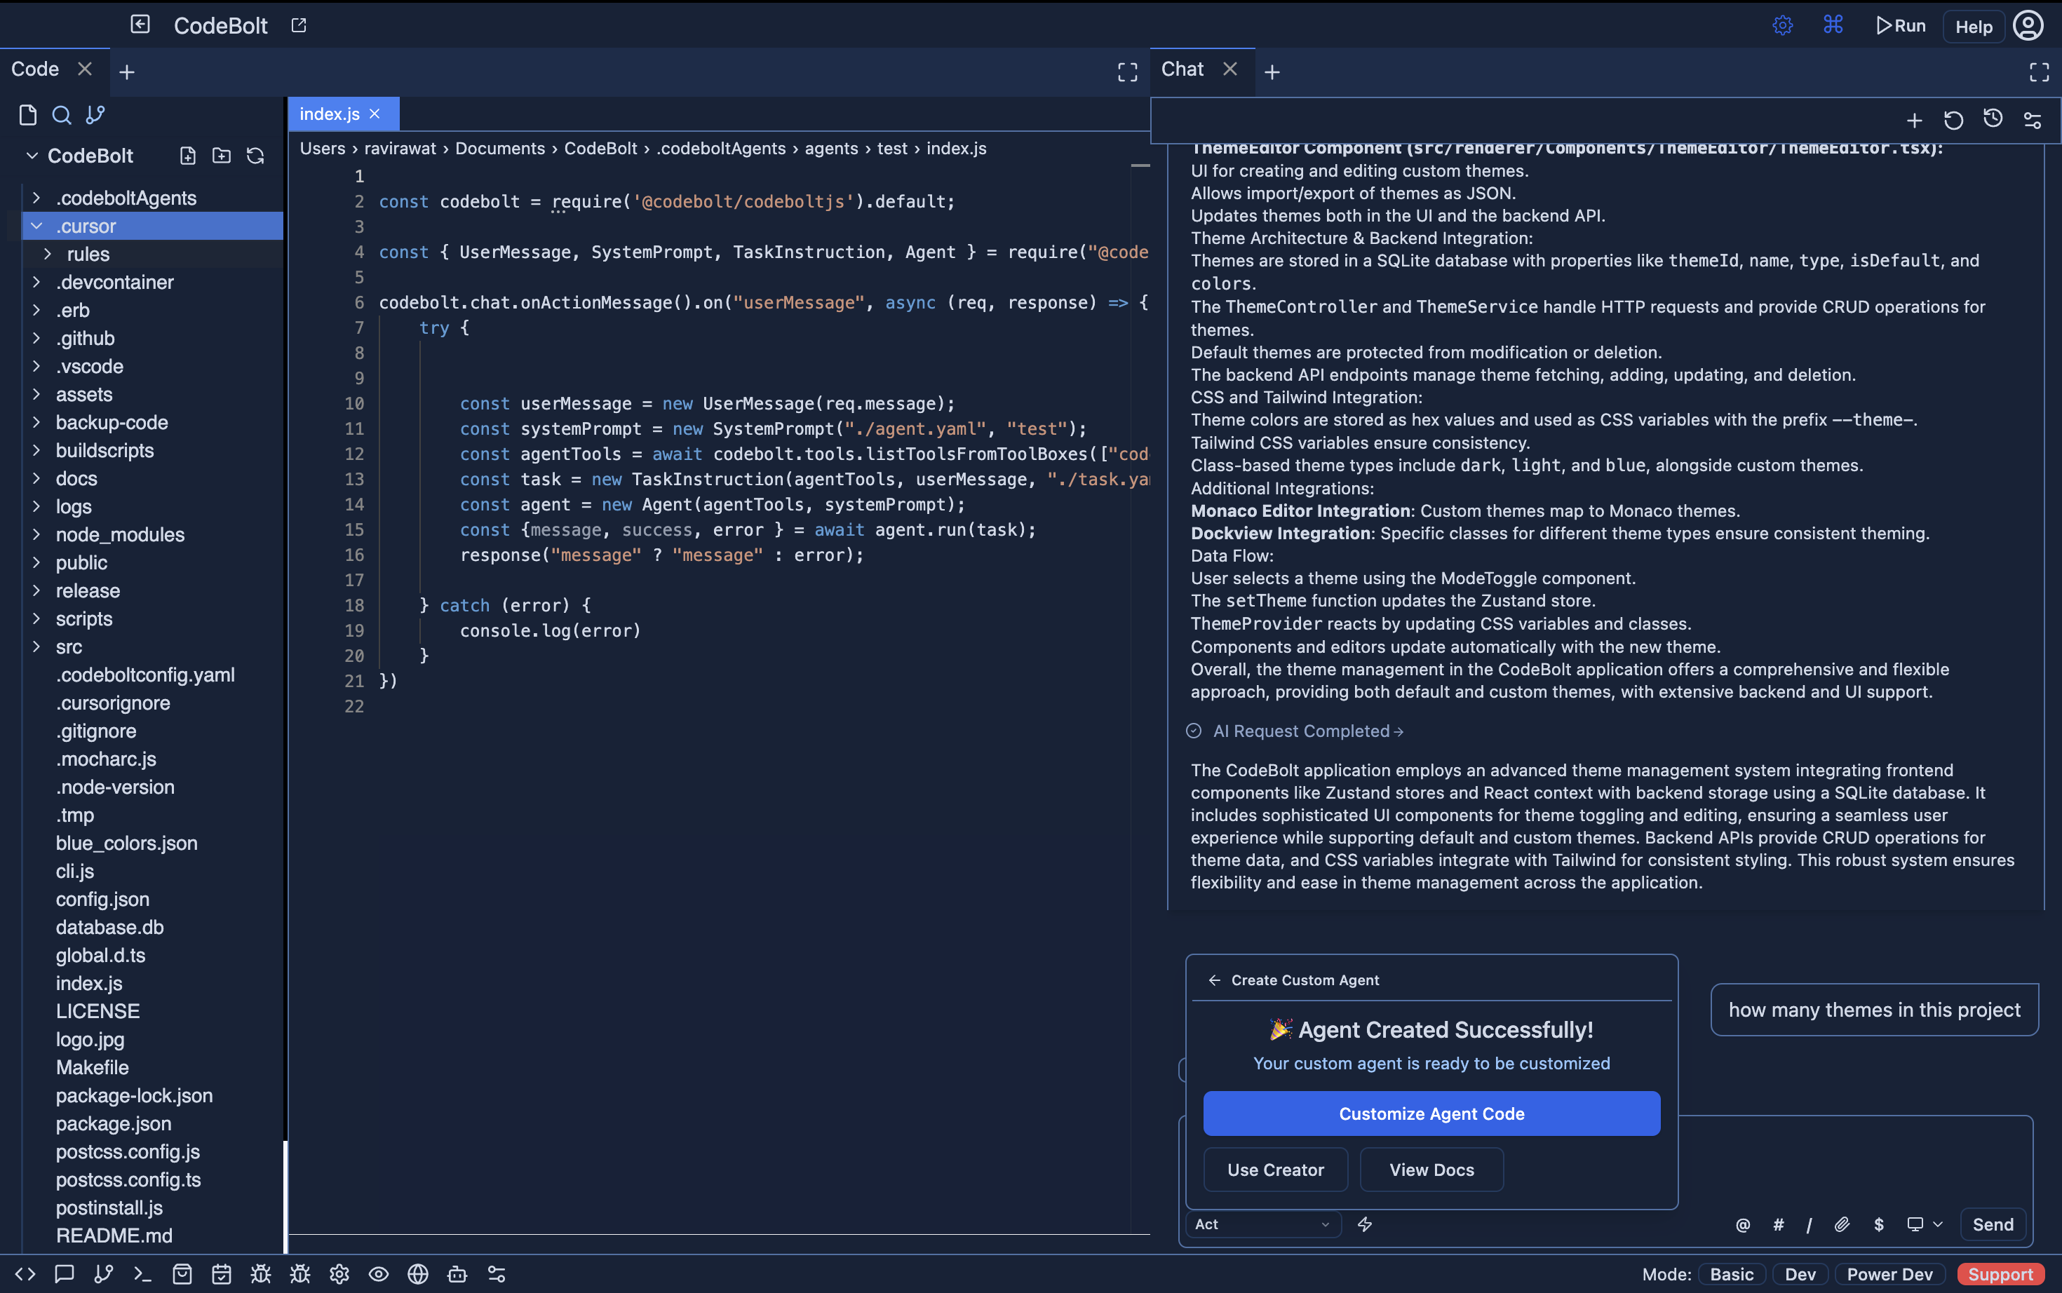Open the git branch icon in bottom bar
This screenshot has width=2062, height=1293.
point(104,1274)
